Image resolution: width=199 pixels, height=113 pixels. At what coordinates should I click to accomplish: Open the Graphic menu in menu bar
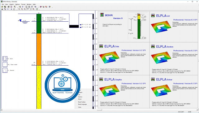[x=12, y=4]
